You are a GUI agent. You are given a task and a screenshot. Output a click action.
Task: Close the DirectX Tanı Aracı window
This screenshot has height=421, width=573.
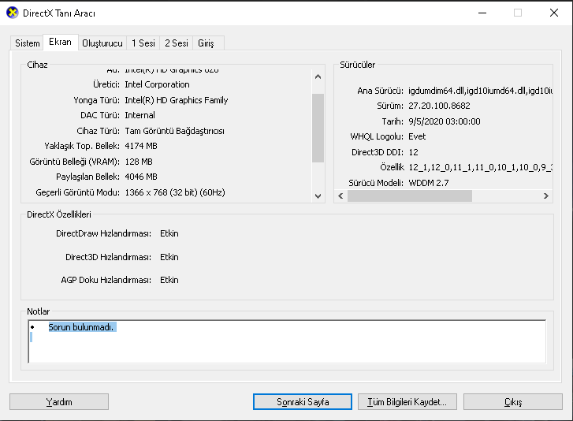point(554,13)
